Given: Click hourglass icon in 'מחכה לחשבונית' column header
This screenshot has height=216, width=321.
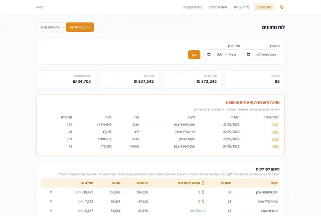Looking at the screenshot, I should coord(203,183).
